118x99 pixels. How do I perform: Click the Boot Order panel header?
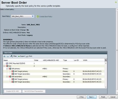click(55, 53)
